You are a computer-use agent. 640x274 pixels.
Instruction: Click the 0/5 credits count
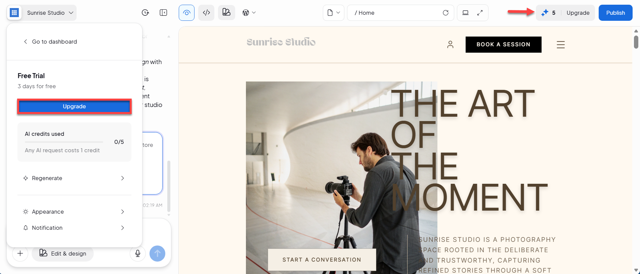coord(119,142)
